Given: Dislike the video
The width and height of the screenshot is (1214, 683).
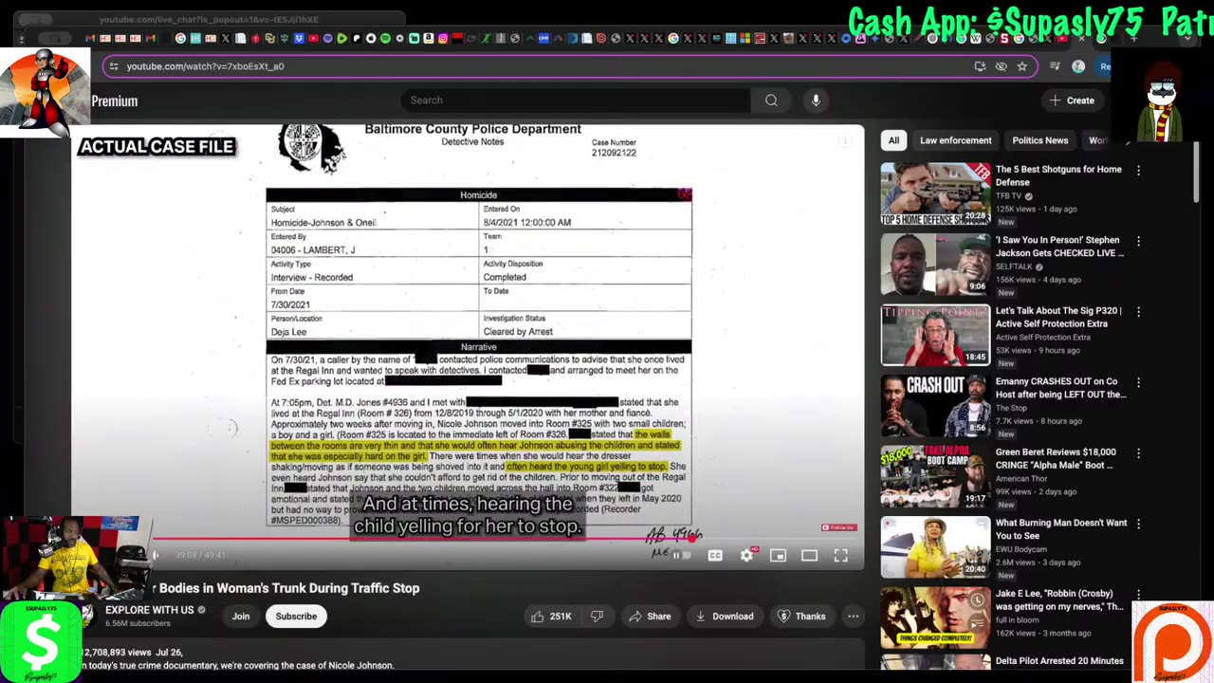Looking at the screenshot, I should point(597,617).
